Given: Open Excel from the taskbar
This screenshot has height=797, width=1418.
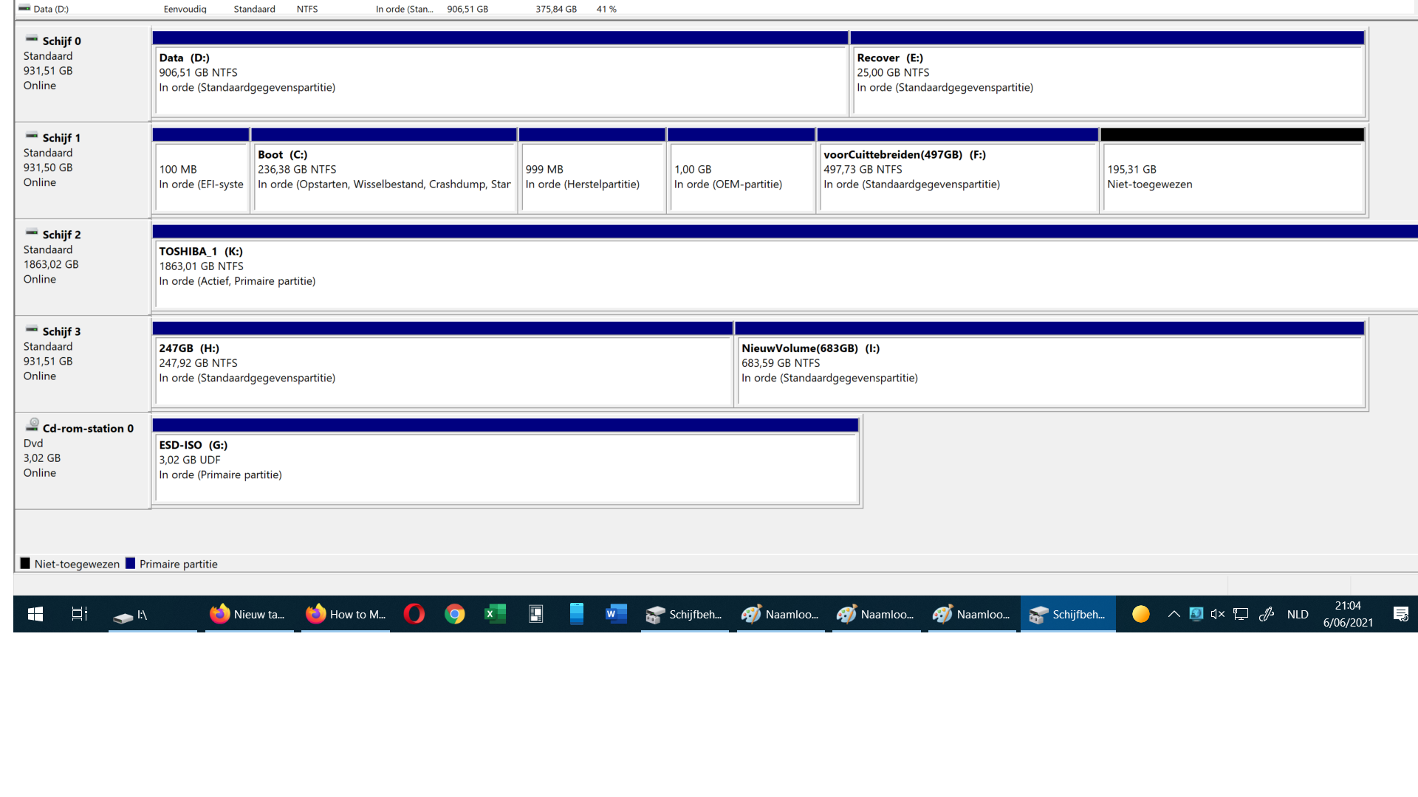Looking at the screenshot, I should (495, 614).
